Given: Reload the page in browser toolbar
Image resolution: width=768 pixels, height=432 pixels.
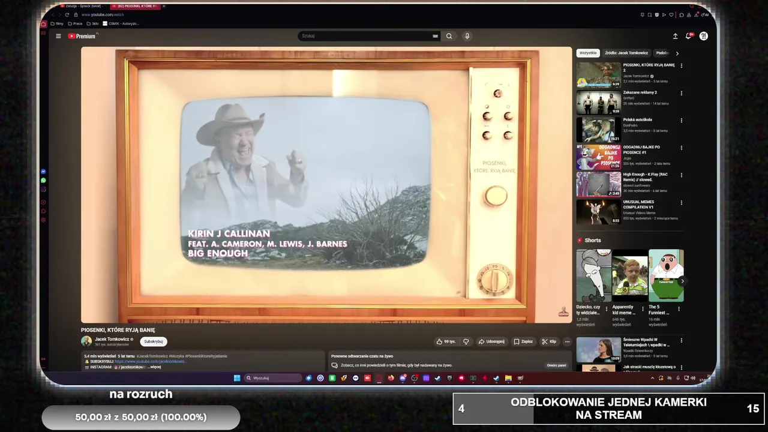Looking at the screenshot, I should (67, 14).
